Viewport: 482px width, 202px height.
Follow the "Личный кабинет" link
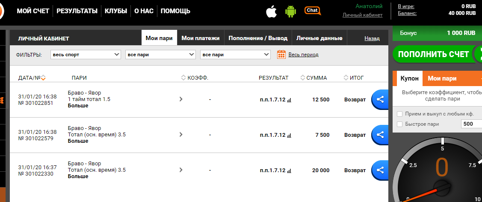tap(362, 15)
